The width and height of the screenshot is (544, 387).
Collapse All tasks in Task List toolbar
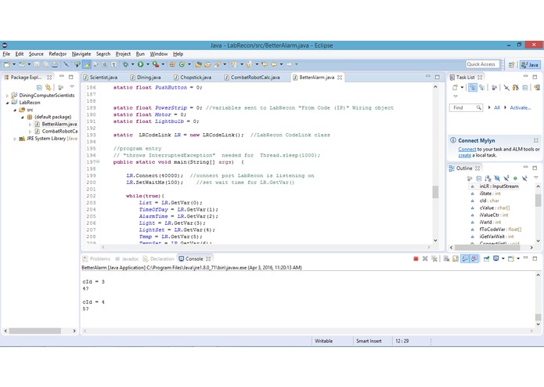(525, 88)
